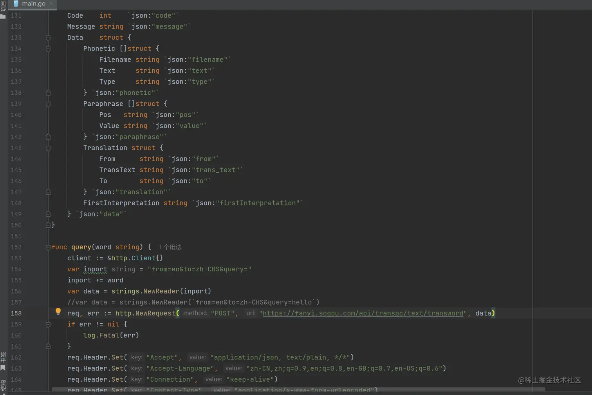Click the "application/json, text/plain, */*" string
The image size is (592, 395).
point(280,357)
